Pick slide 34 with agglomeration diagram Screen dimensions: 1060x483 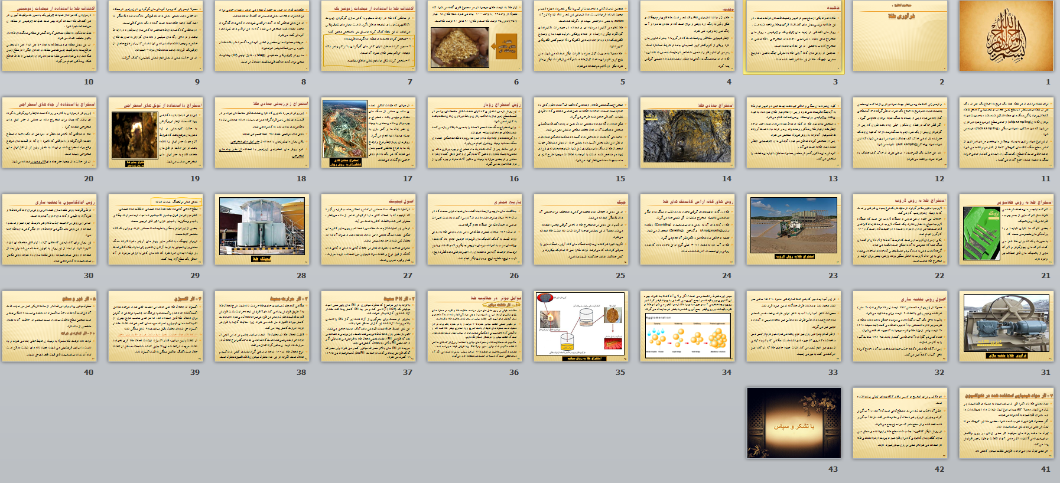click(687, 327)
